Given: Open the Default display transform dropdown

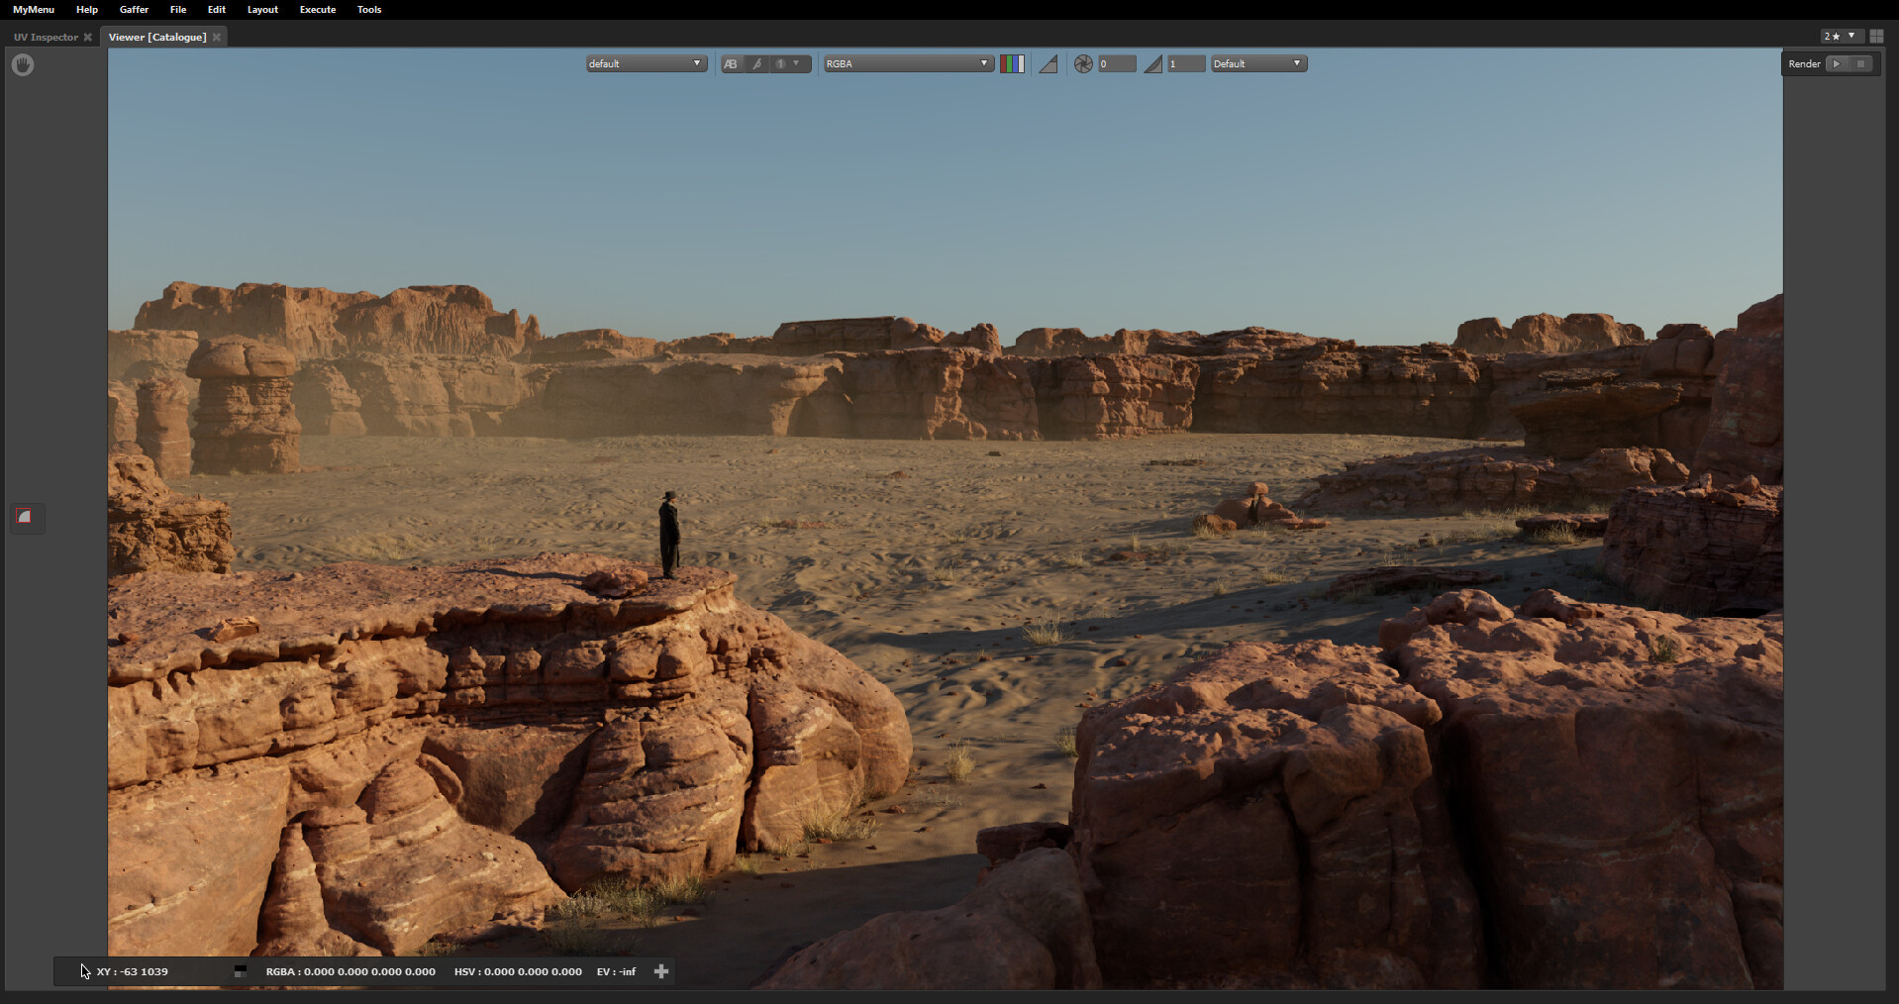Looking at the screenshot, I should click(x=1257, y=62).
